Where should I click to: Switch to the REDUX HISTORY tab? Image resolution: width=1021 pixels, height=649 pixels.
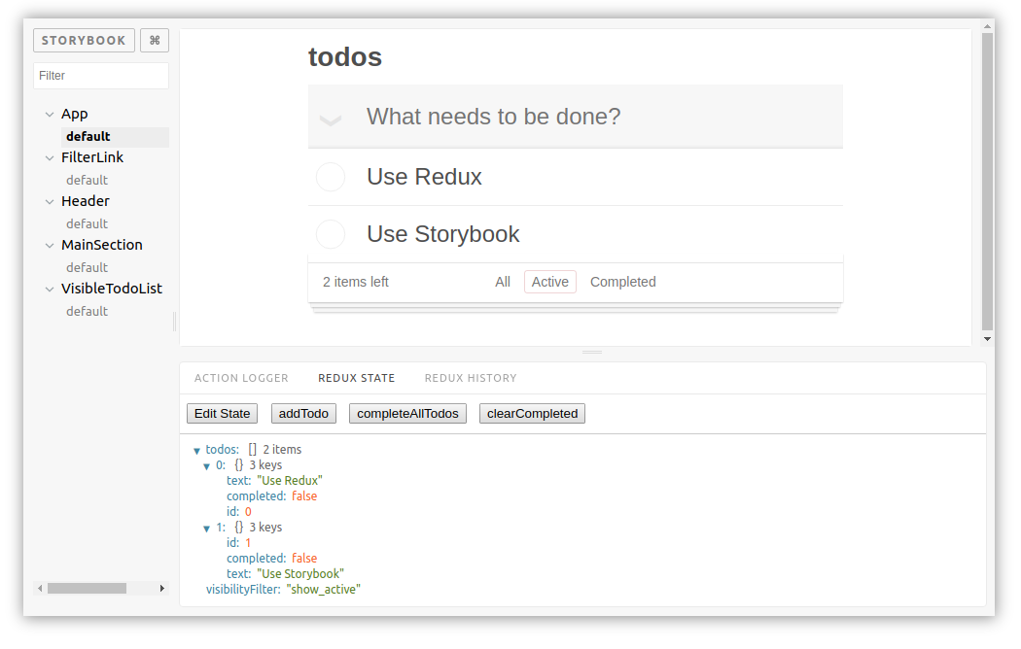coord(471,378)
